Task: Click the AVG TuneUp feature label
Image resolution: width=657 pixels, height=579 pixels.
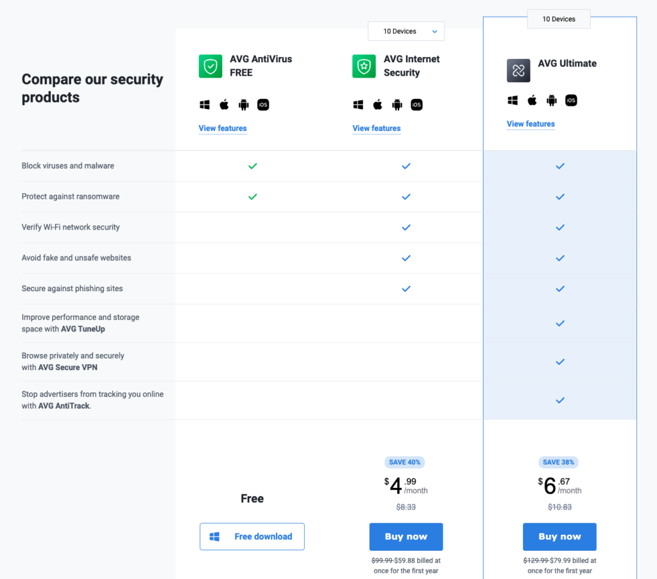Action: pyautogui.click(x=80, y=323)
